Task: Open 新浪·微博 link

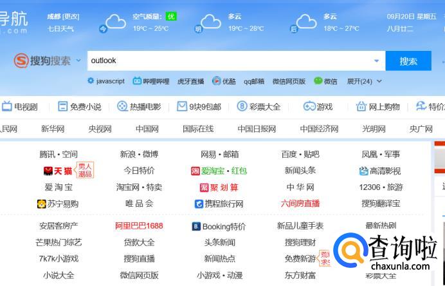Action: click(139, 155)
